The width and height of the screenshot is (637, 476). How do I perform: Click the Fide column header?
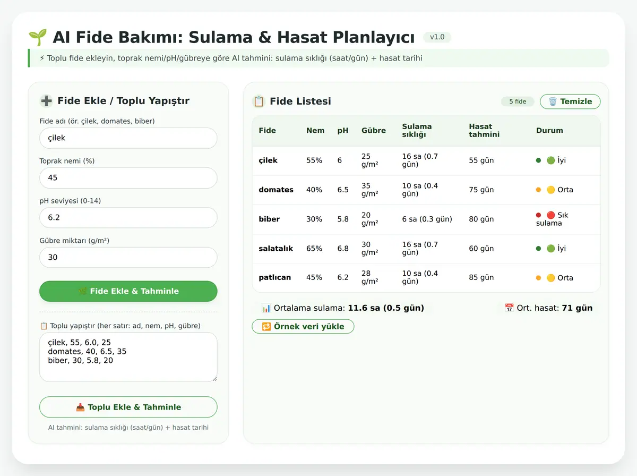pos(268,131)
